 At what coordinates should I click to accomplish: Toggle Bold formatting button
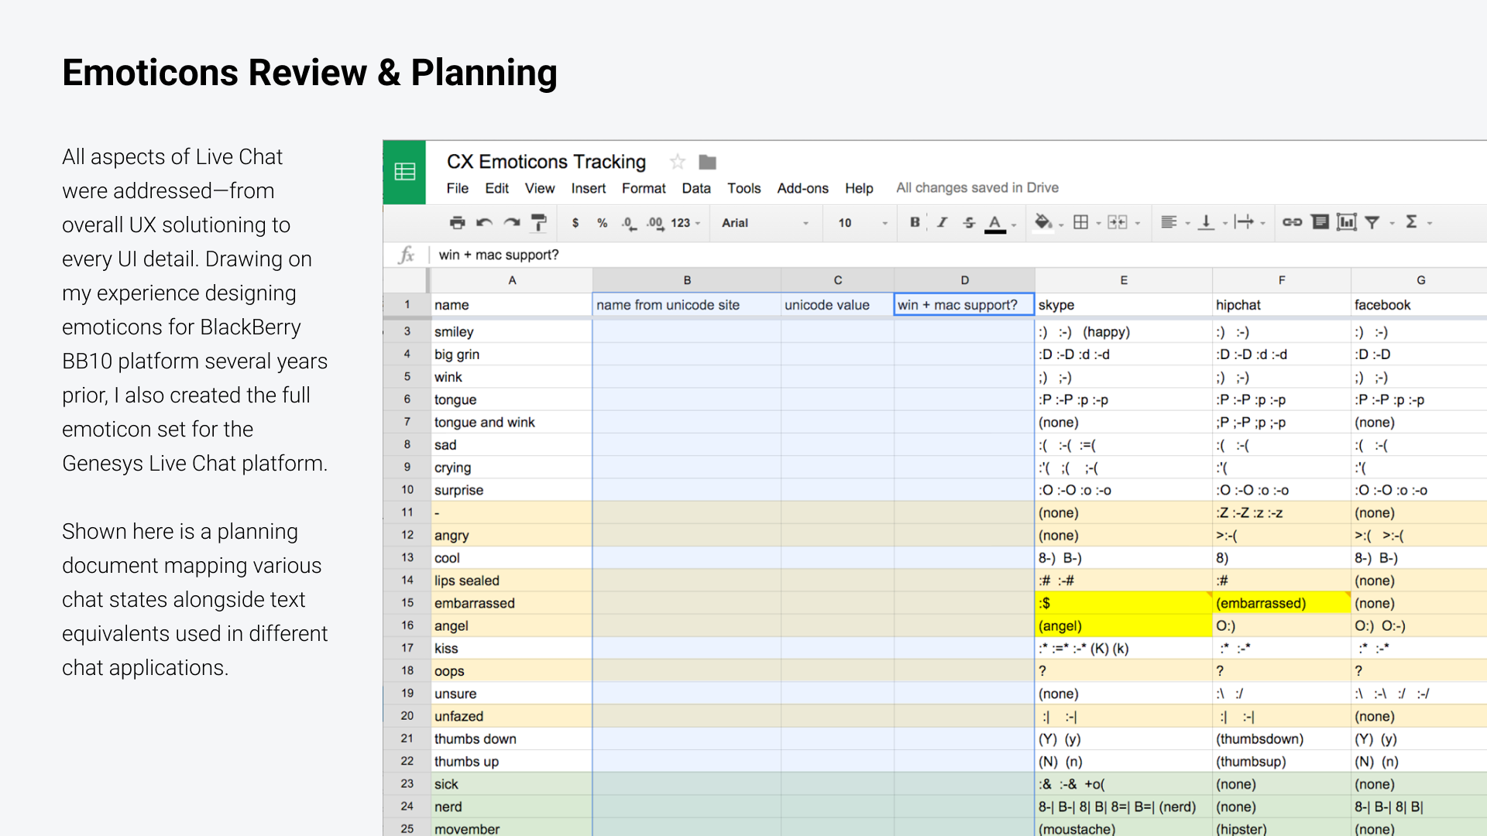point(915,223)
